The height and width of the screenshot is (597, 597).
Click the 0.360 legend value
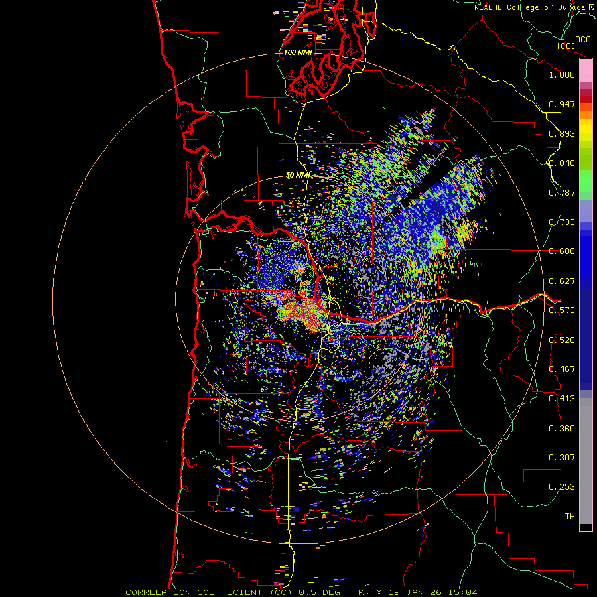[x=562, y=429]
